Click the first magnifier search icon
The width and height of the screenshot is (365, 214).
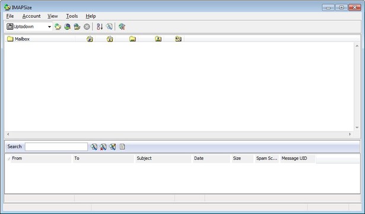tap(94, 147)
